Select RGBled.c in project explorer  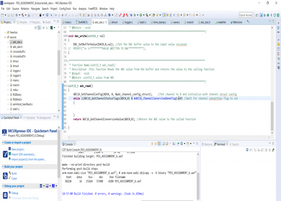17,94
